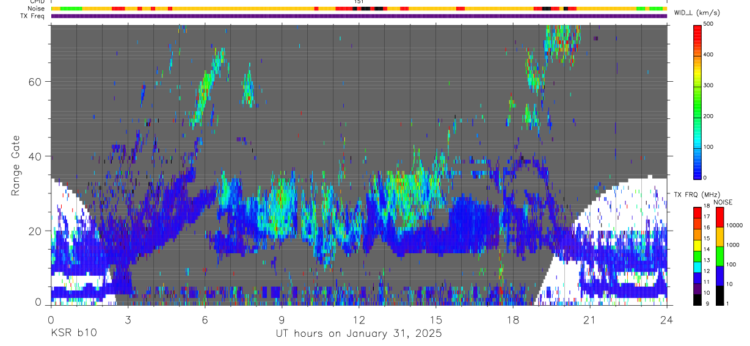Viewport: 750px width, 346px height.
Task: Click the 21 tick label on UT hours axis
Action: (590, 320)
